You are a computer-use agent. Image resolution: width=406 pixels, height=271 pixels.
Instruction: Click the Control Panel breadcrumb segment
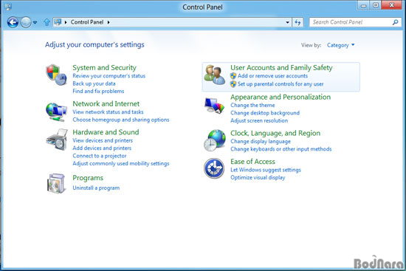(x=87, y=22)
